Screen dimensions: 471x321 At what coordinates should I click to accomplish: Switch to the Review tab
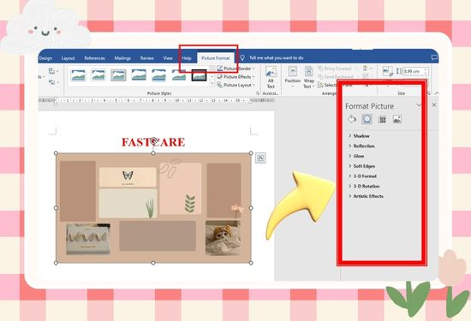(147, 58)
